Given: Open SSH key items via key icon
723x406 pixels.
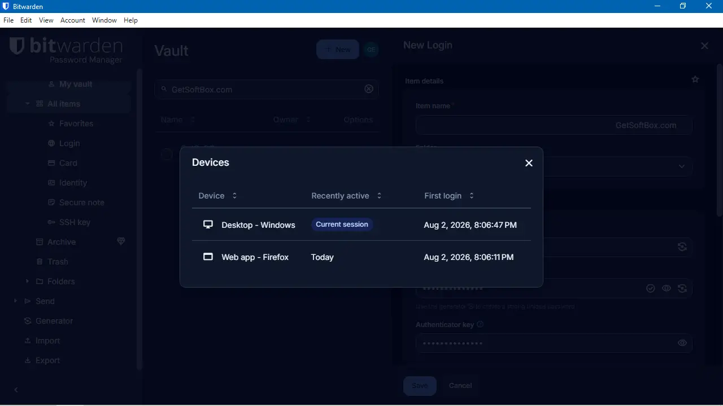Looking at the screenshot, I should (52, 222).
